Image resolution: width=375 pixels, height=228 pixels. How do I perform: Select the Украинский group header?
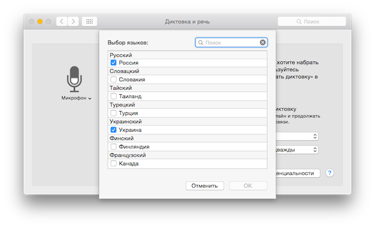[x=187, y=122]
